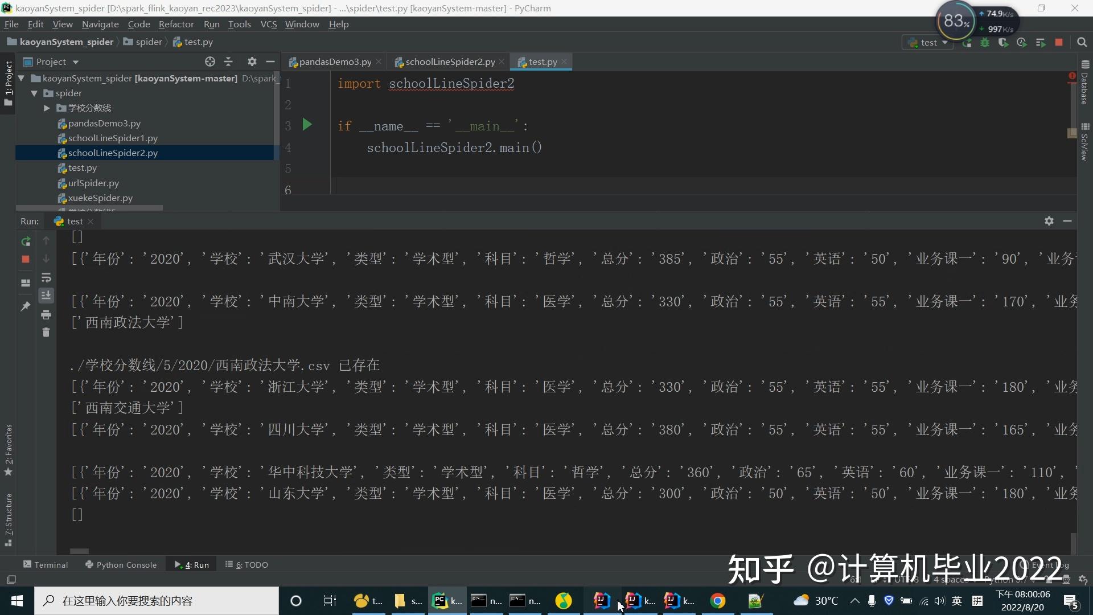Toggle Pin Tab in Run panel

(x=26, y=306)
